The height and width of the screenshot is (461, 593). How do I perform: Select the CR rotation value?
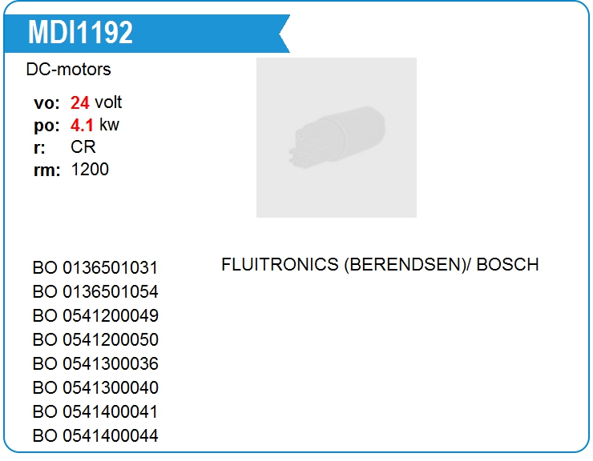click(83, 147)
